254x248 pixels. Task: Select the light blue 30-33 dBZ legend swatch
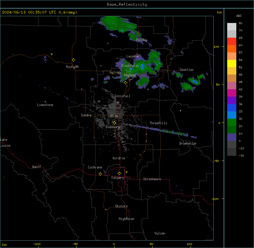pos(232,115)
